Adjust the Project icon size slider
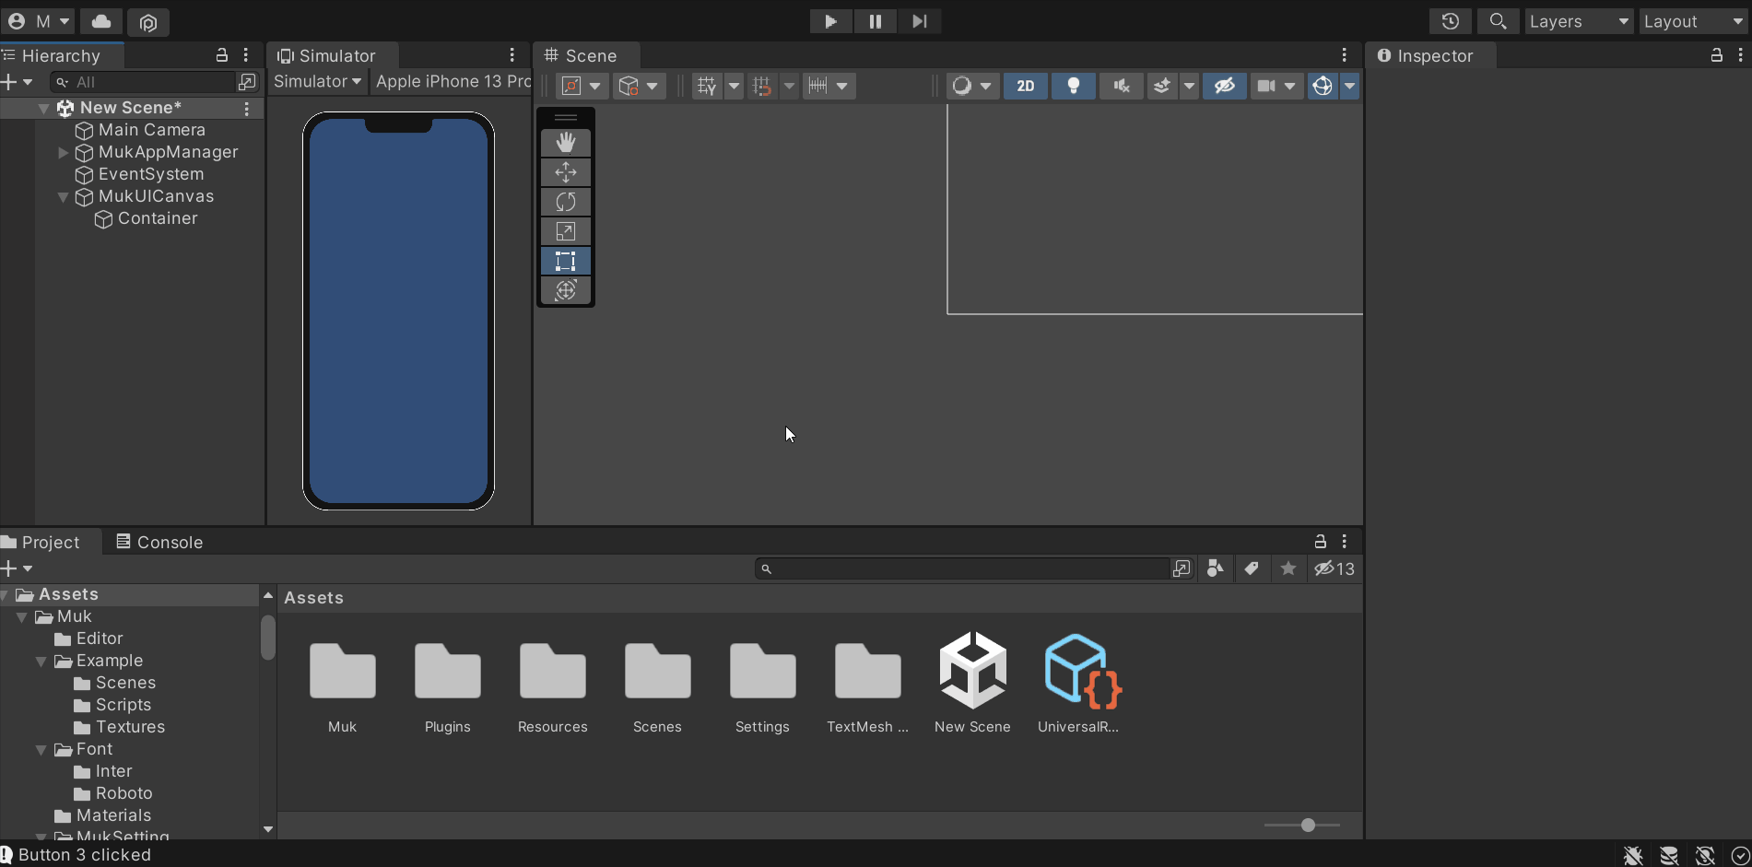Viewport: 1752px width, 867px height. (1302, 825)
